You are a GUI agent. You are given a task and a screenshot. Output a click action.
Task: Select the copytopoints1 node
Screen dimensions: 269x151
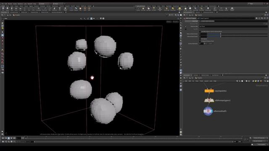[209, 91]
